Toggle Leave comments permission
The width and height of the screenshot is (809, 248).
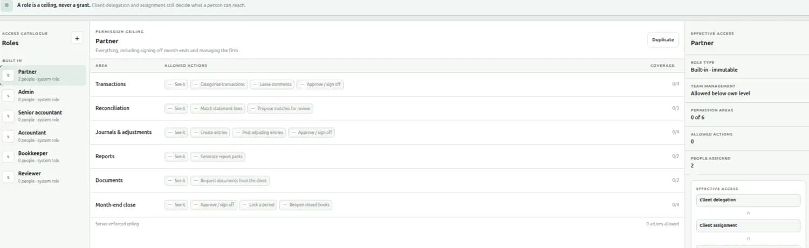[x=272, y=84]
